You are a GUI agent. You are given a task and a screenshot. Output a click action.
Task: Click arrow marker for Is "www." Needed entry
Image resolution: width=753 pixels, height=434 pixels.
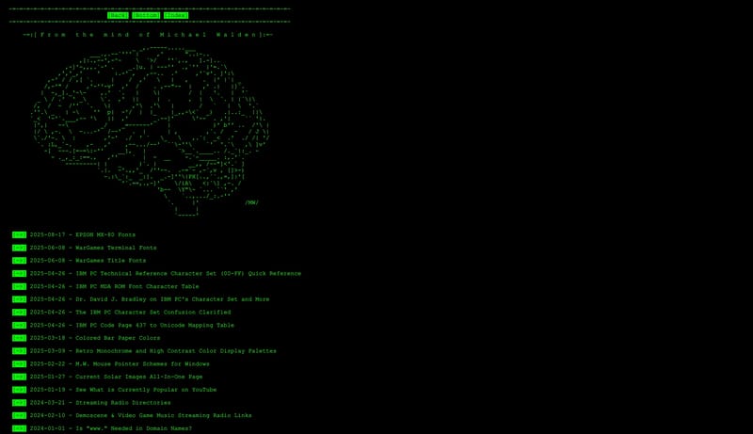19,428
